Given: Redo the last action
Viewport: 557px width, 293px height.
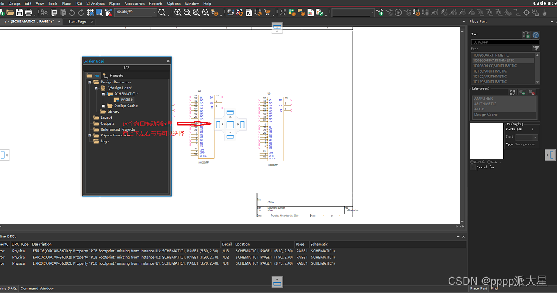Looking at the screenshot, I should [x=81, y=13].
